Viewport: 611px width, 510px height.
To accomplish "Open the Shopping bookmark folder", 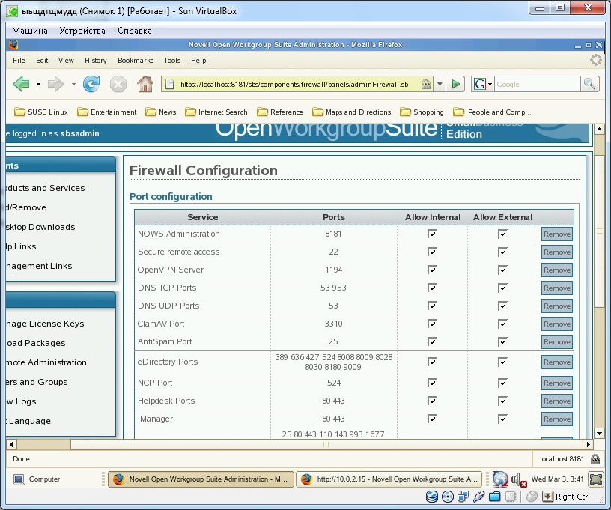I will (422, 112).
